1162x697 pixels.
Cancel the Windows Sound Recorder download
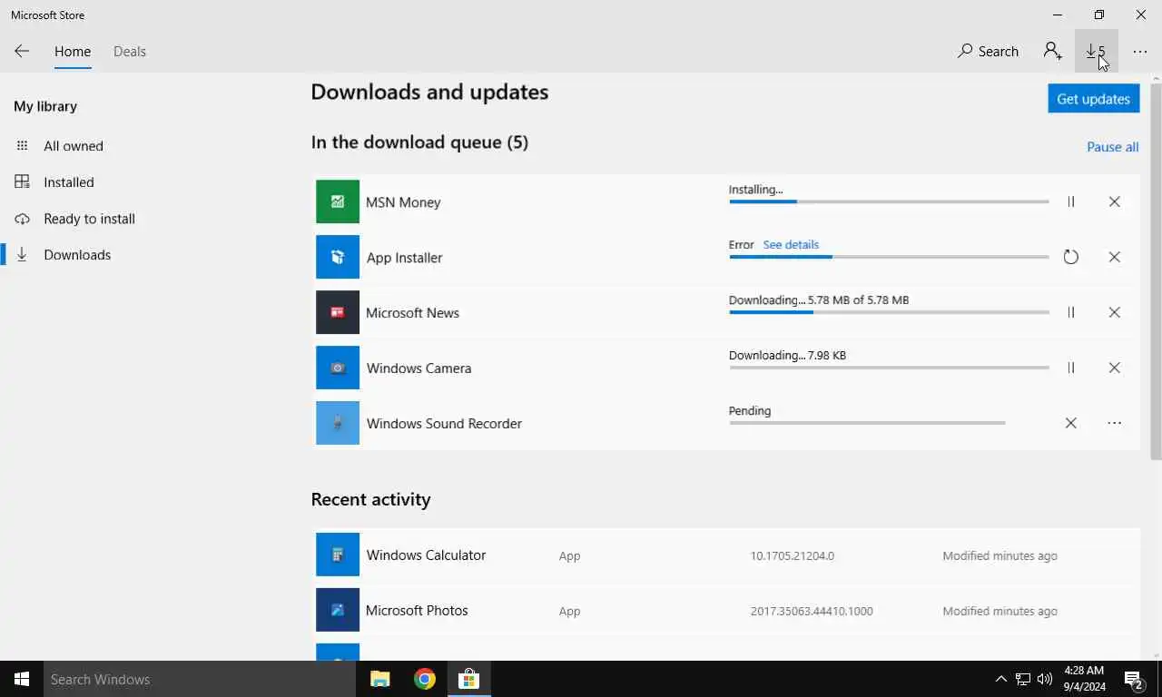coord(1071,423)
